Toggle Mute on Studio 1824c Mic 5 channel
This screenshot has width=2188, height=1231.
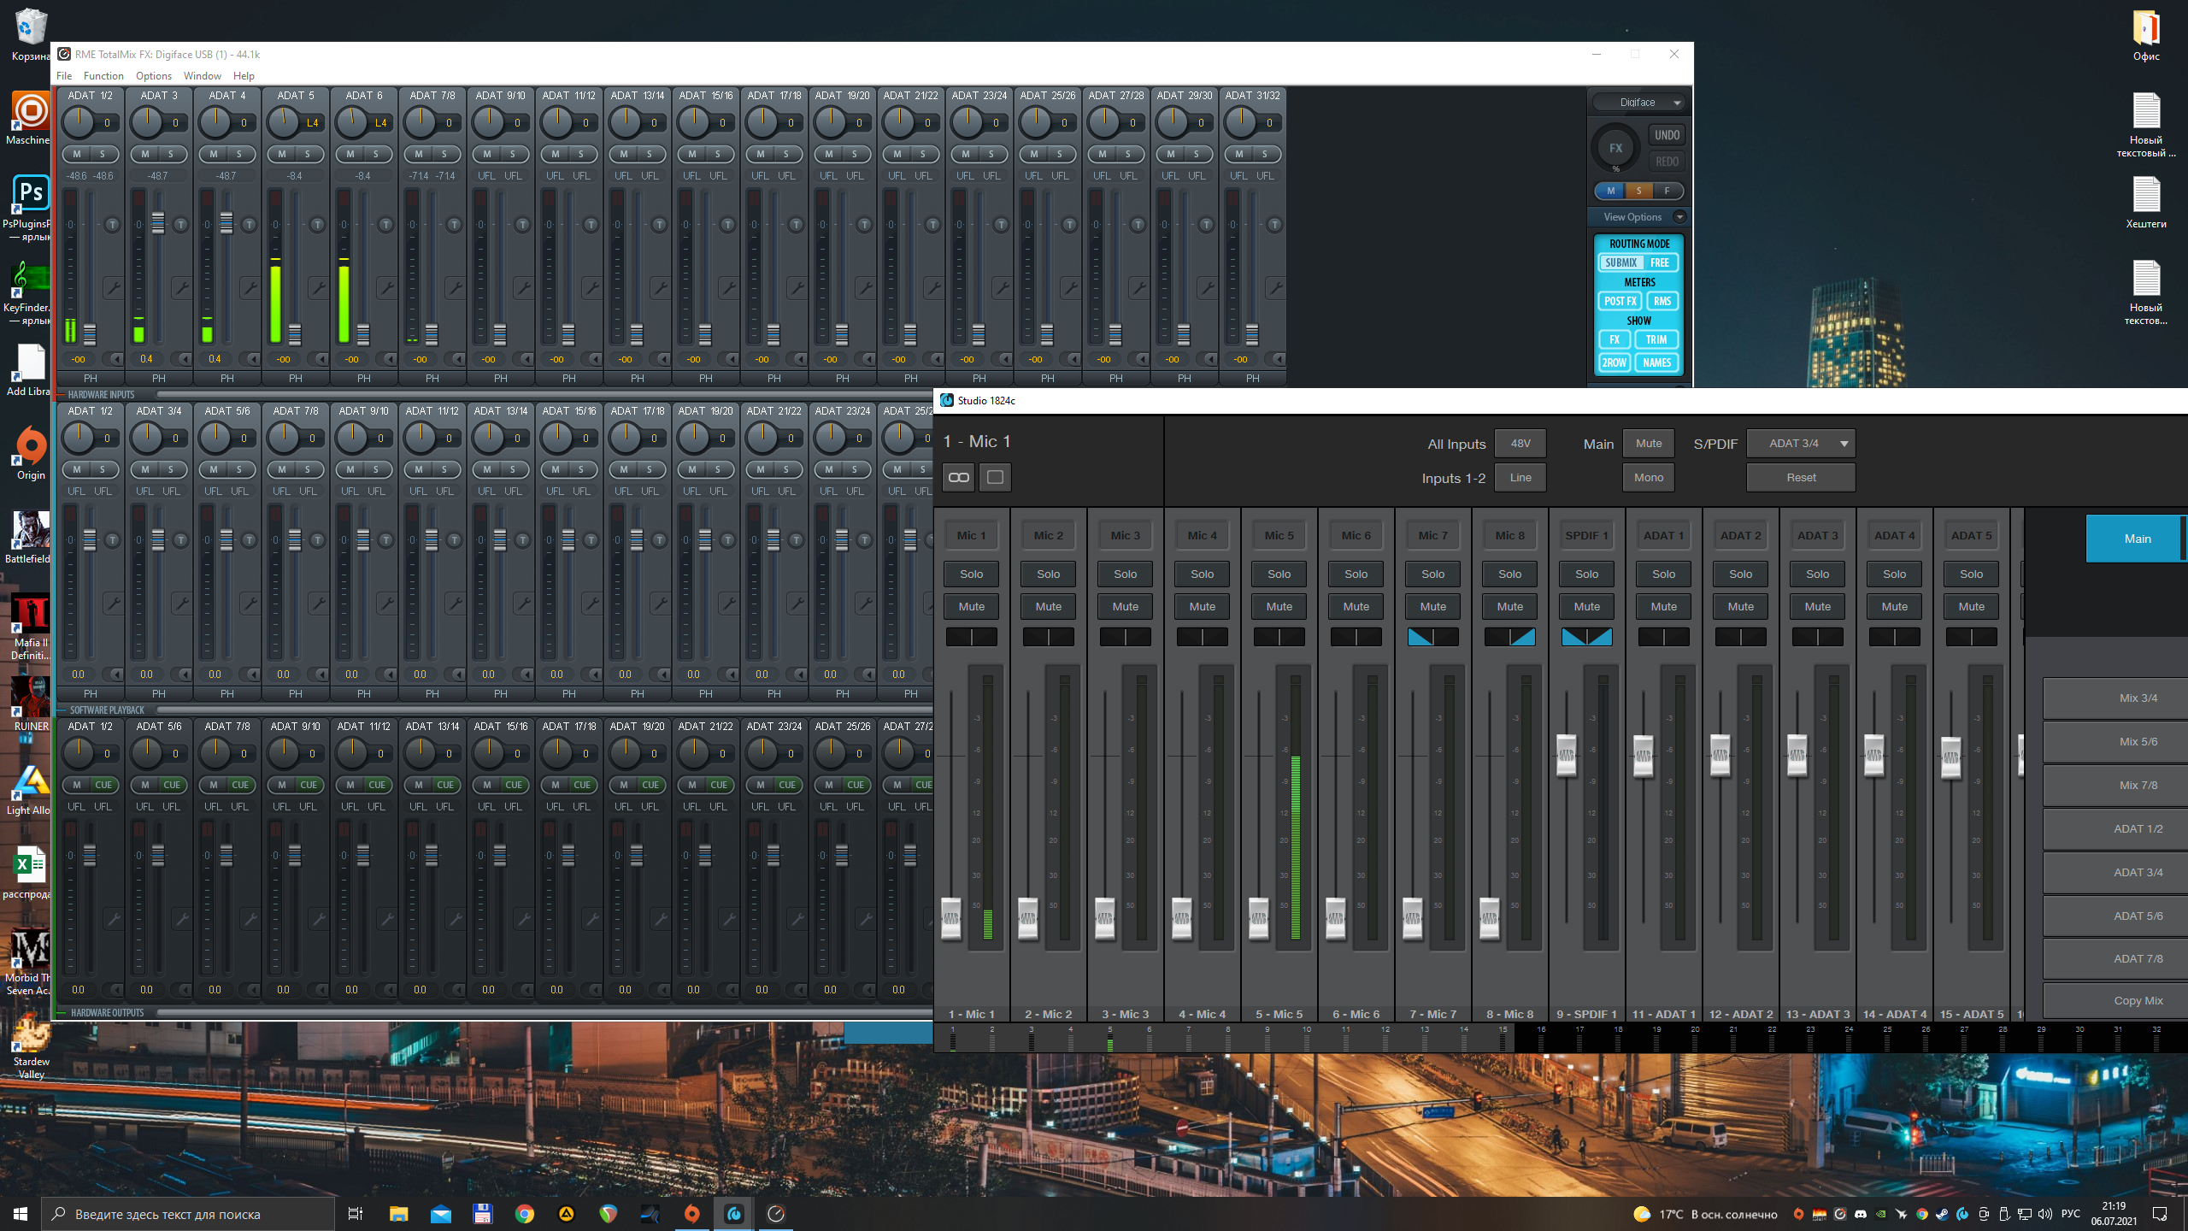pos(1279,607)
